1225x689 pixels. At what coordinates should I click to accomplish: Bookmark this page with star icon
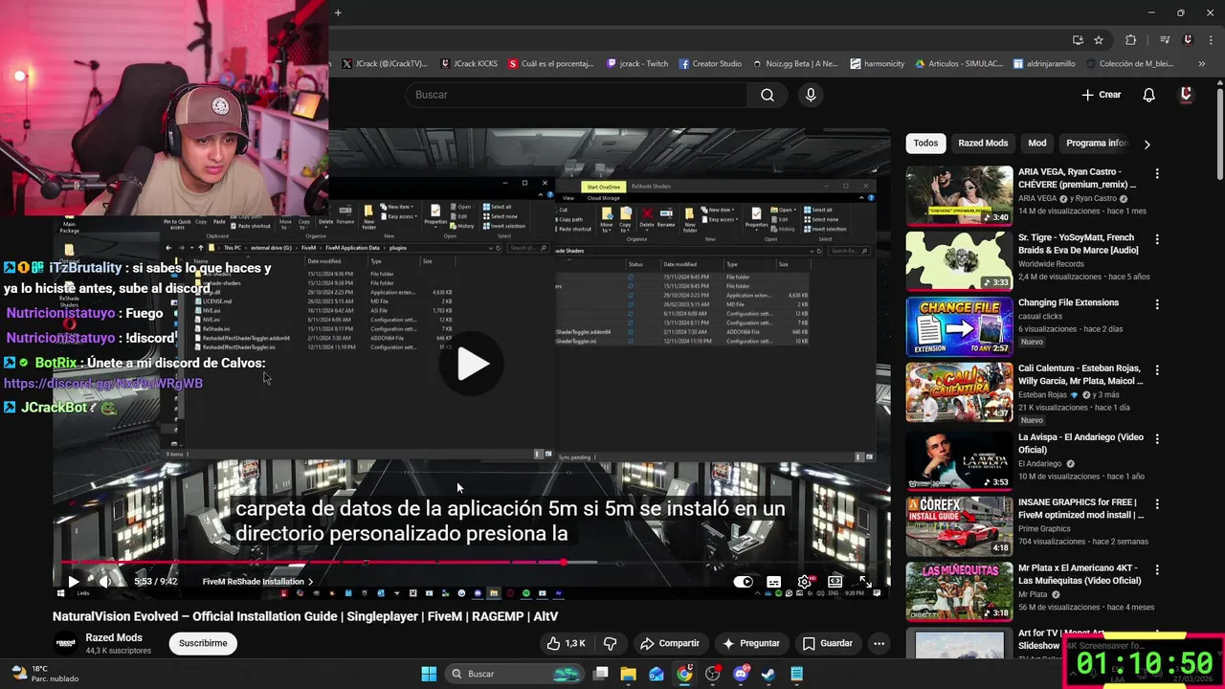click(x=1099, y=39)
